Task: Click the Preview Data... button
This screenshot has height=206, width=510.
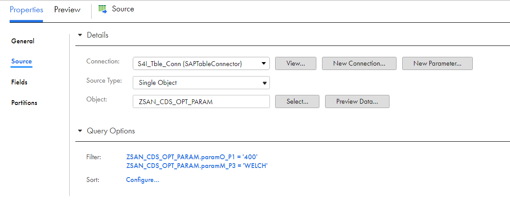Action: pos(357,101)
